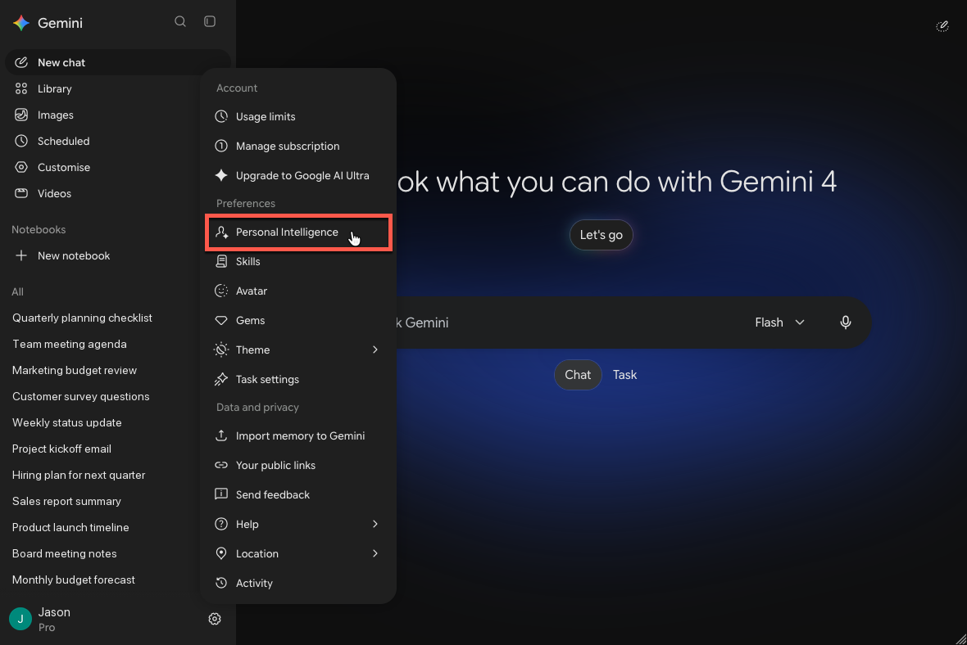Open Hiring plan for next quarter chat

tap(79, 475)
